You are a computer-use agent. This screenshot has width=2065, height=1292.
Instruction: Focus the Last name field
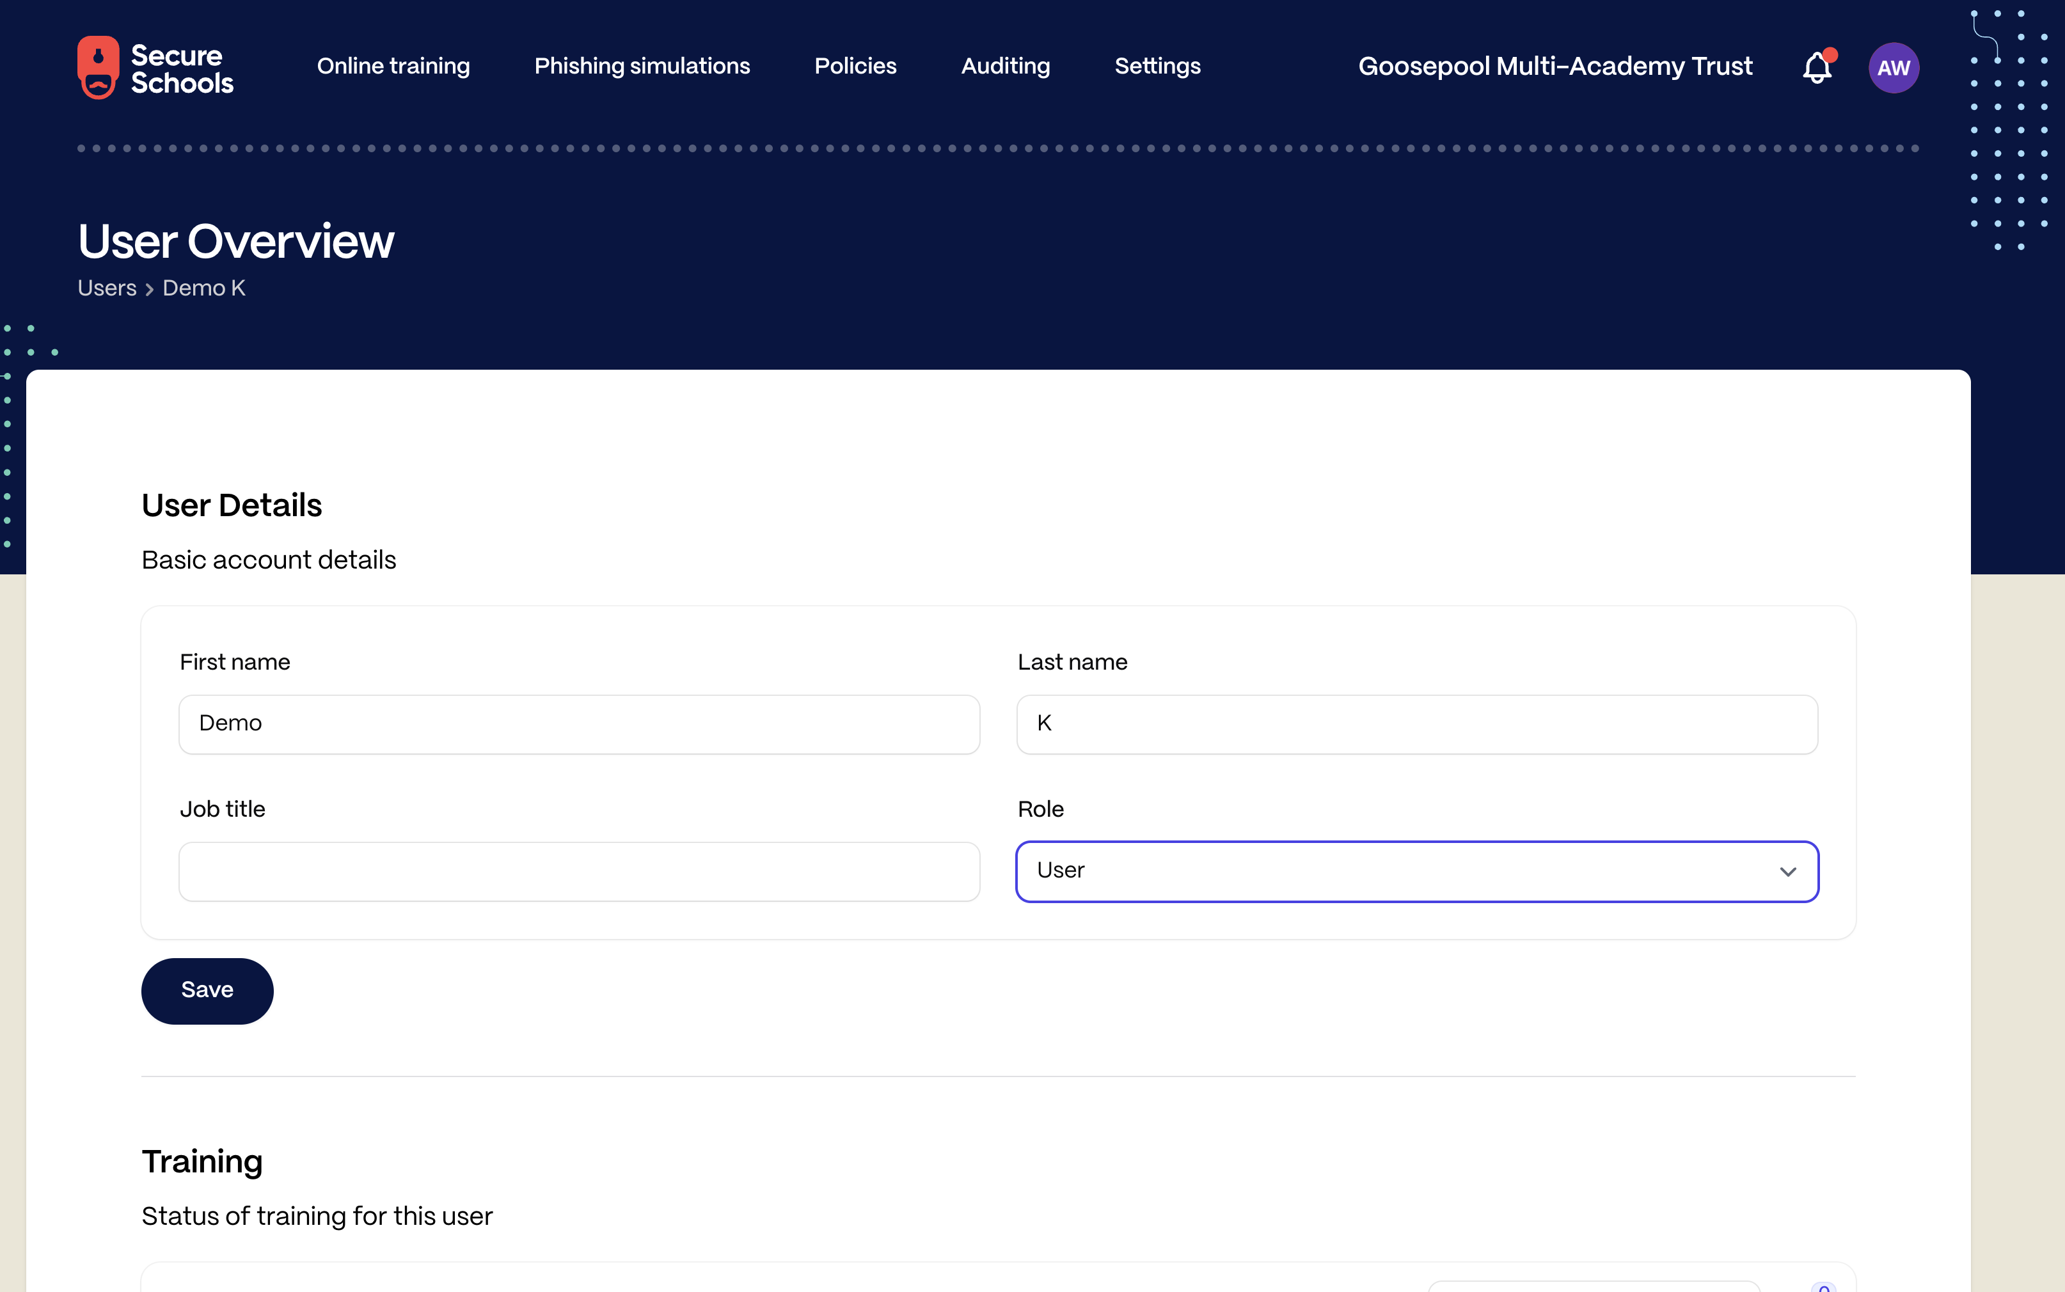[x=1416, y=724]
